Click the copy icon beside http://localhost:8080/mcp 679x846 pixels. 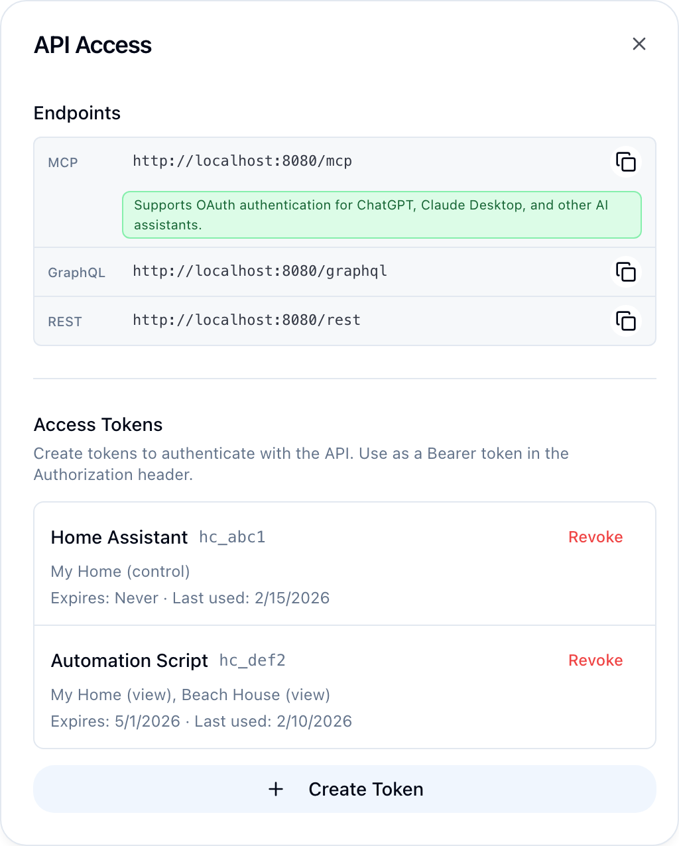(626, 162)
